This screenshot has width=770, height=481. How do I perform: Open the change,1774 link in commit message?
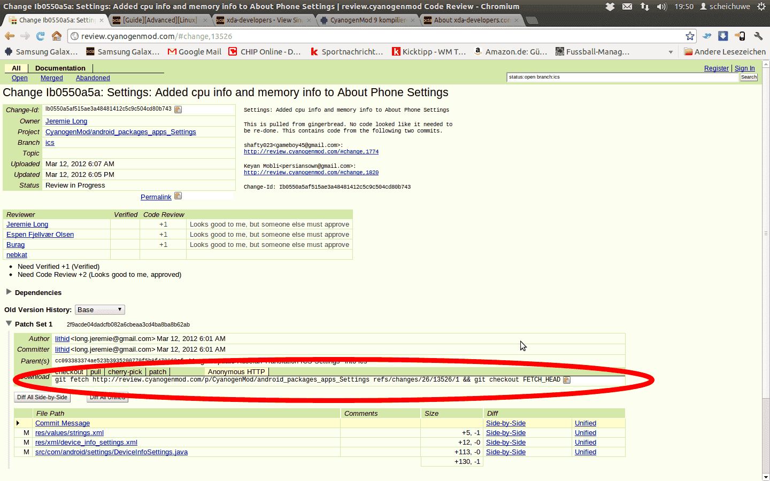(311, 152)
